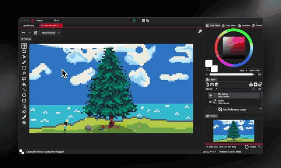Click the alpha slider bar
Viewport: 281px width, 168px height.
coord(232,74)
